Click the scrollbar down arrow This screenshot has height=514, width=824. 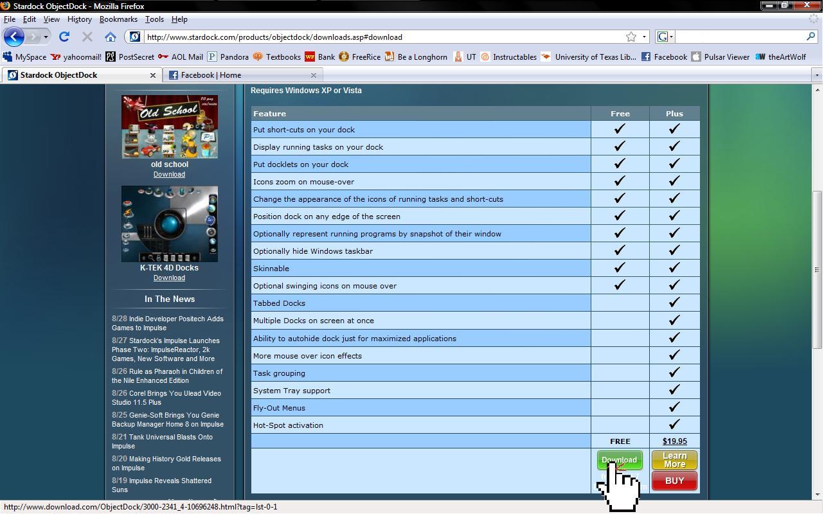(817, 495)
